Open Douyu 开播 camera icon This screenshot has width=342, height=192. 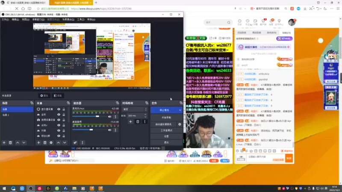click(255, 22)
